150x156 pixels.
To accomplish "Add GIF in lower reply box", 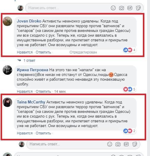I will coord(126,144).
